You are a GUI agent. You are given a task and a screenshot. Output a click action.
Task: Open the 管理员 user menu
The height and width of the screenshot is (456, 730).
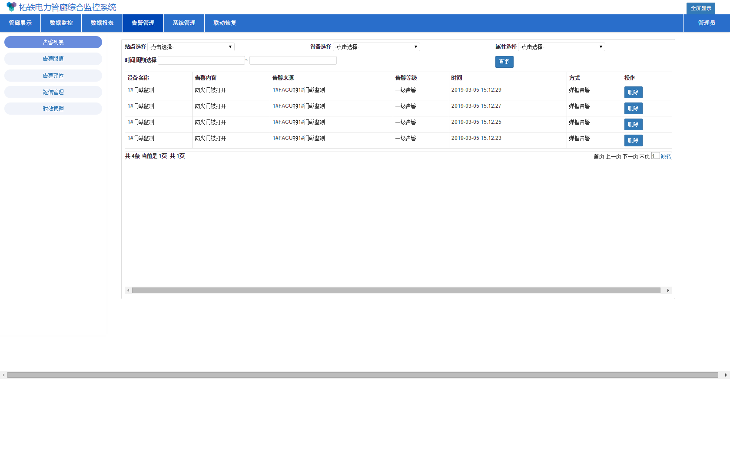706,23
